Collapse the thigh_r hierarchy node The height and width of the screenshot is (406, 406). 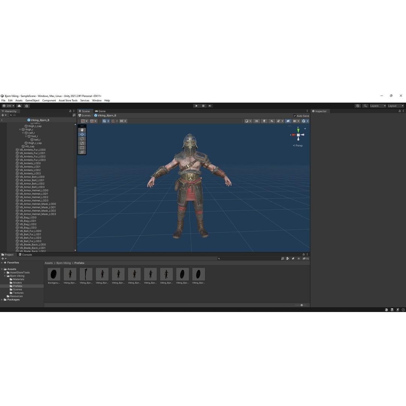tap(20, 129)
